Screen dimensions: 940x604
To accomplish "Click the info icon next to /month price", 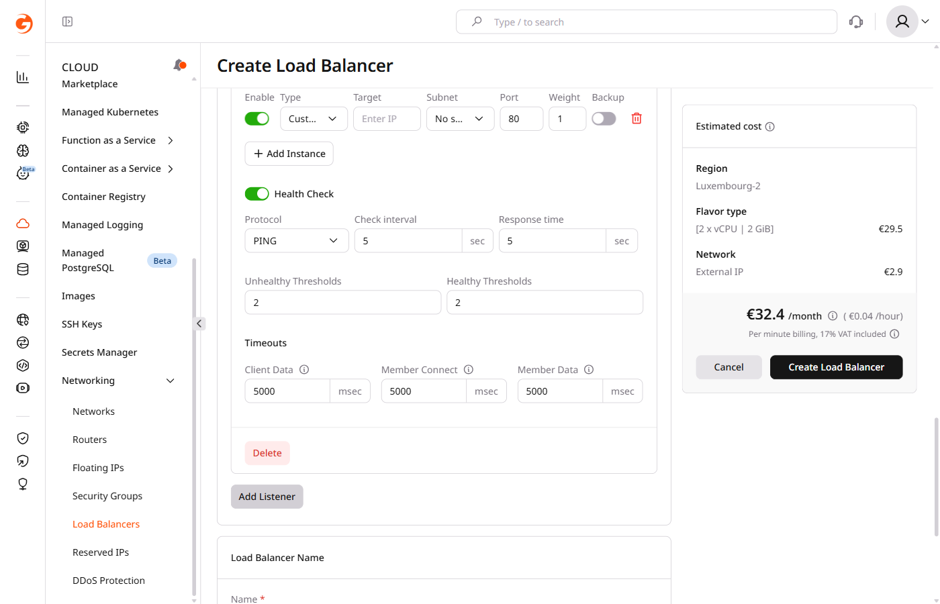I will (x=833, y=315).
